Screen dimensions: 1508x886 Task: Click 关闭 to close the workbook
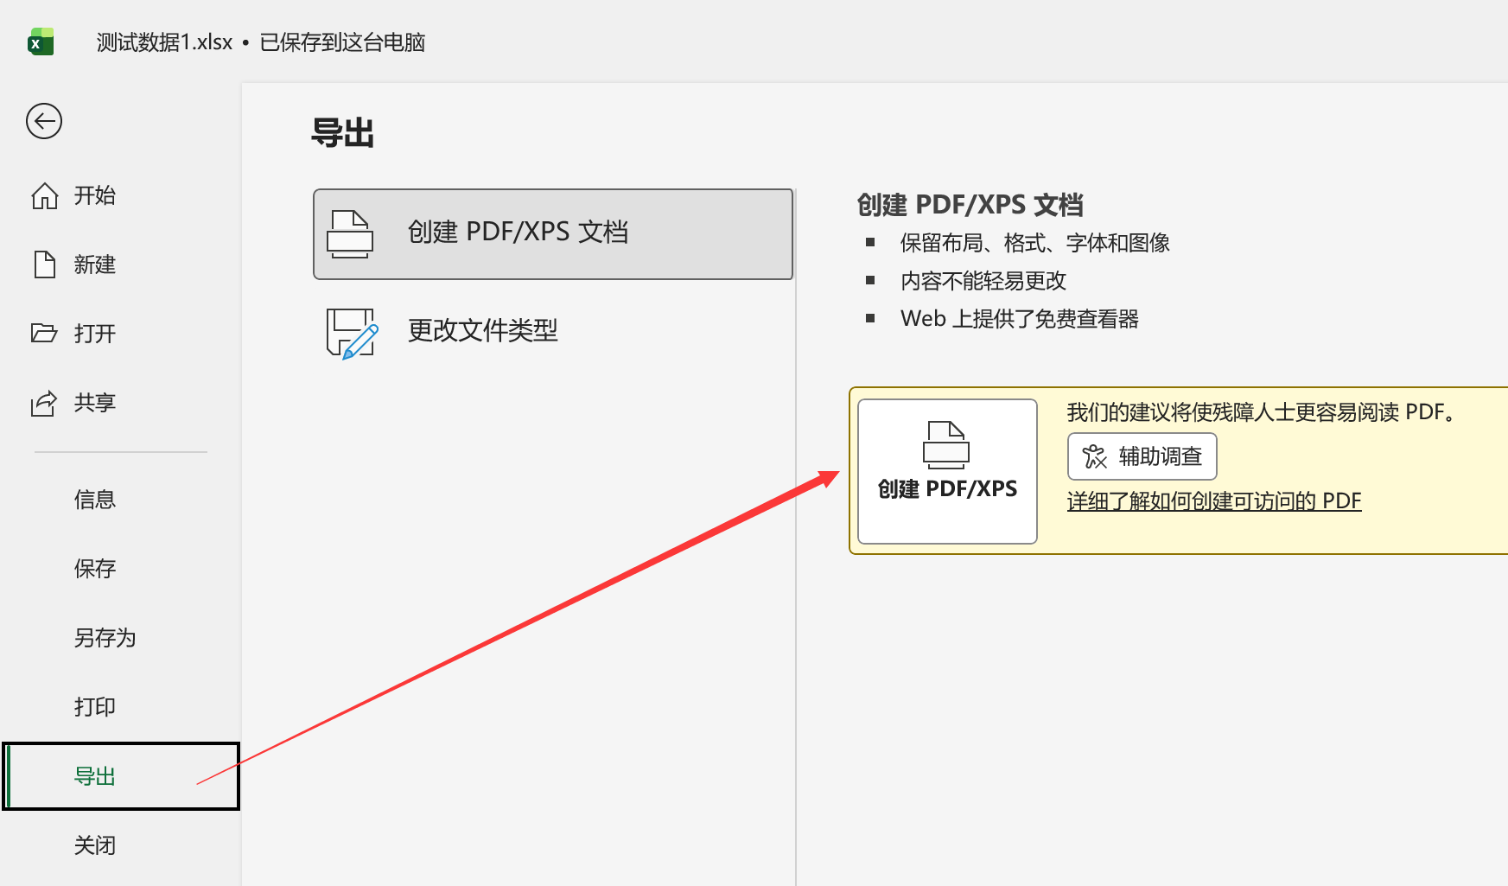94,845
